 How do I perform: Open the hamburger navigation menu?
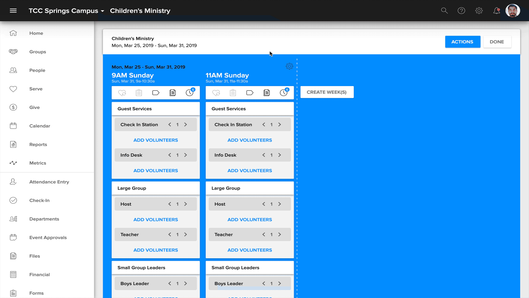point(13,11)
